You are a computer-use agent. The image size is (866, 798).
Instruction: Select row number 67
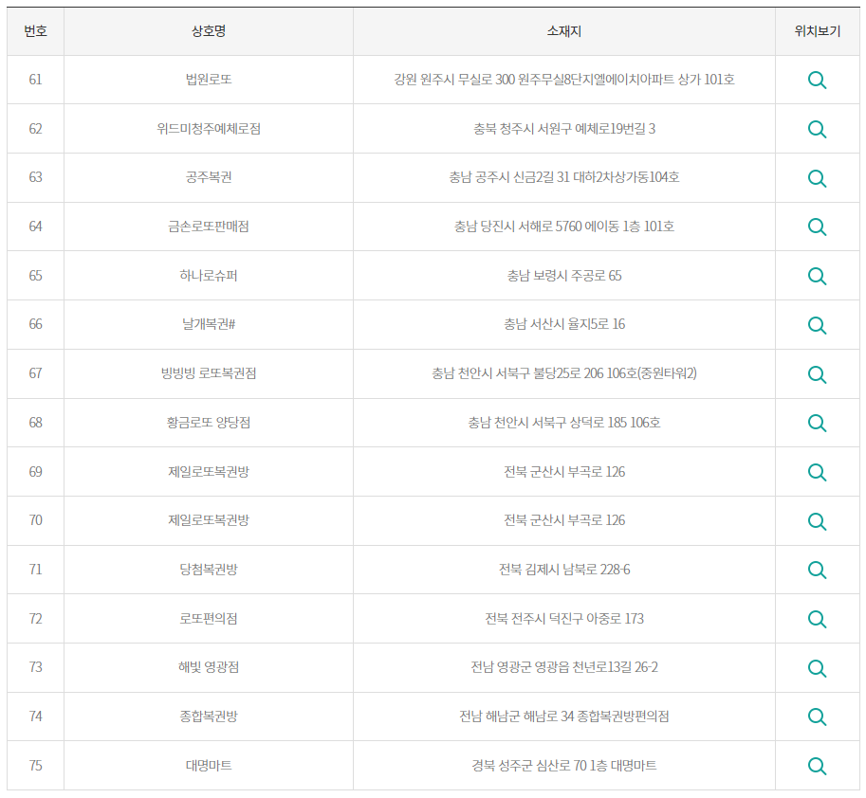[35, 373]
